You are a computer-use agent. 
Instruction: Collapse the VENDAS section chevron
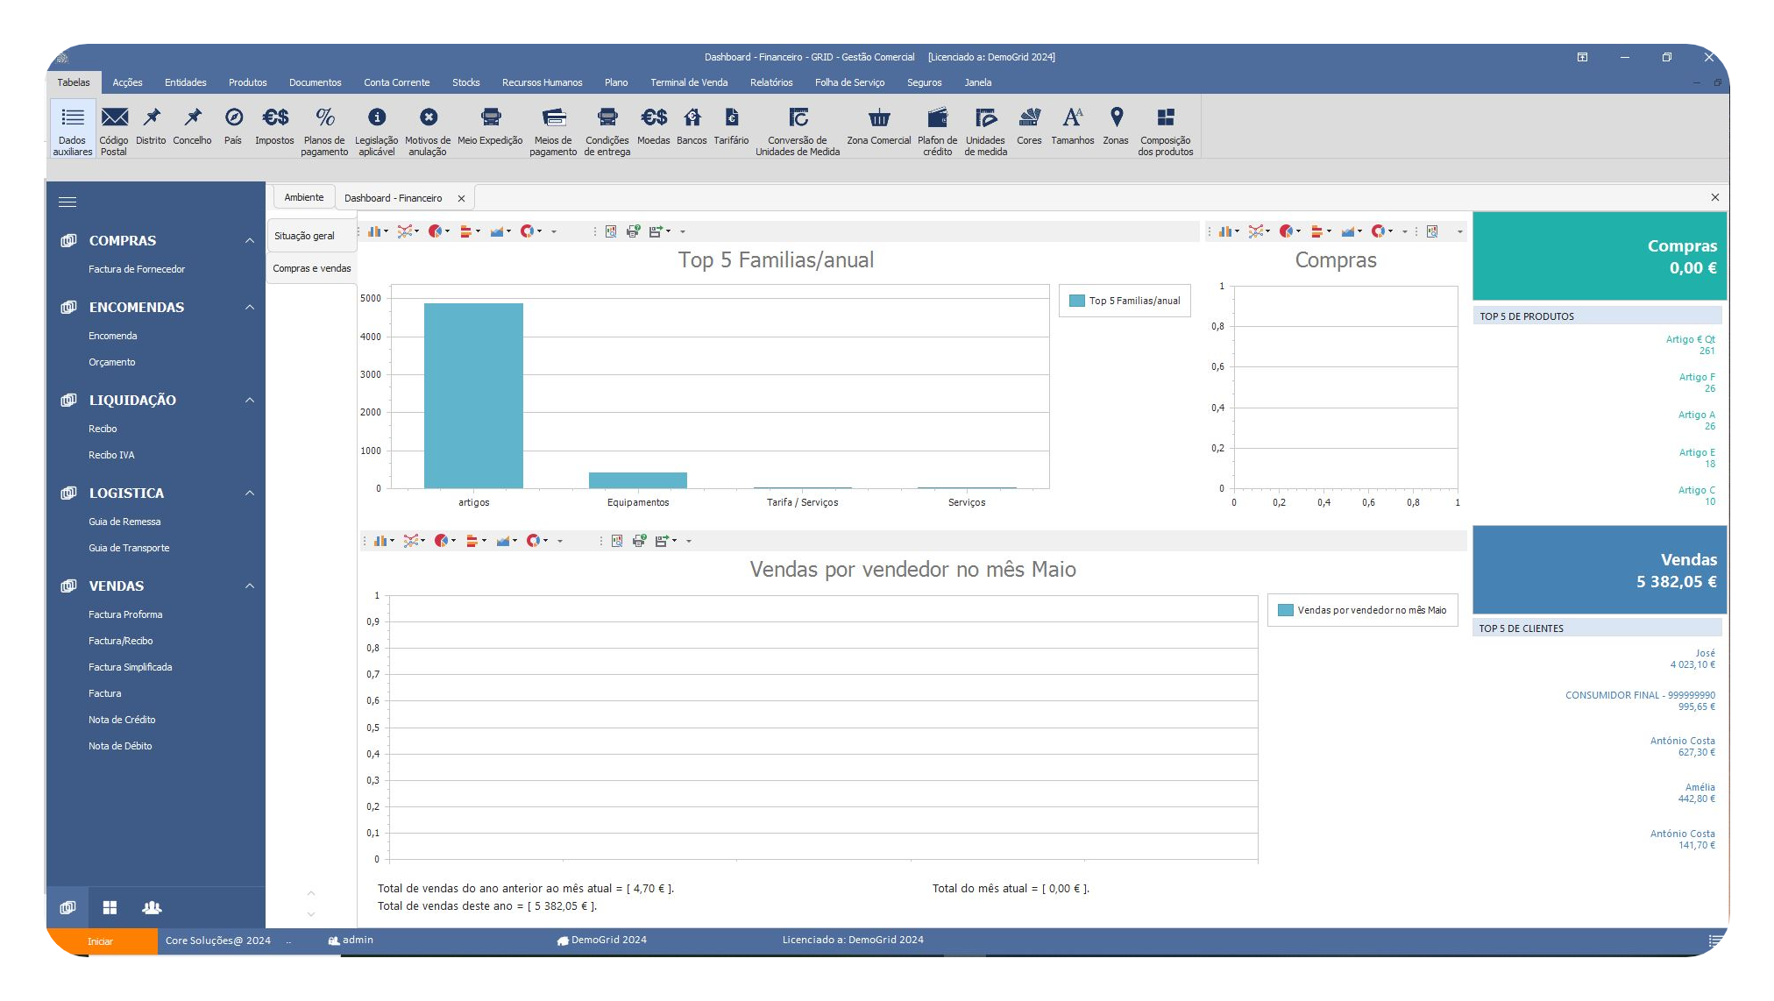tap(250, 586)
